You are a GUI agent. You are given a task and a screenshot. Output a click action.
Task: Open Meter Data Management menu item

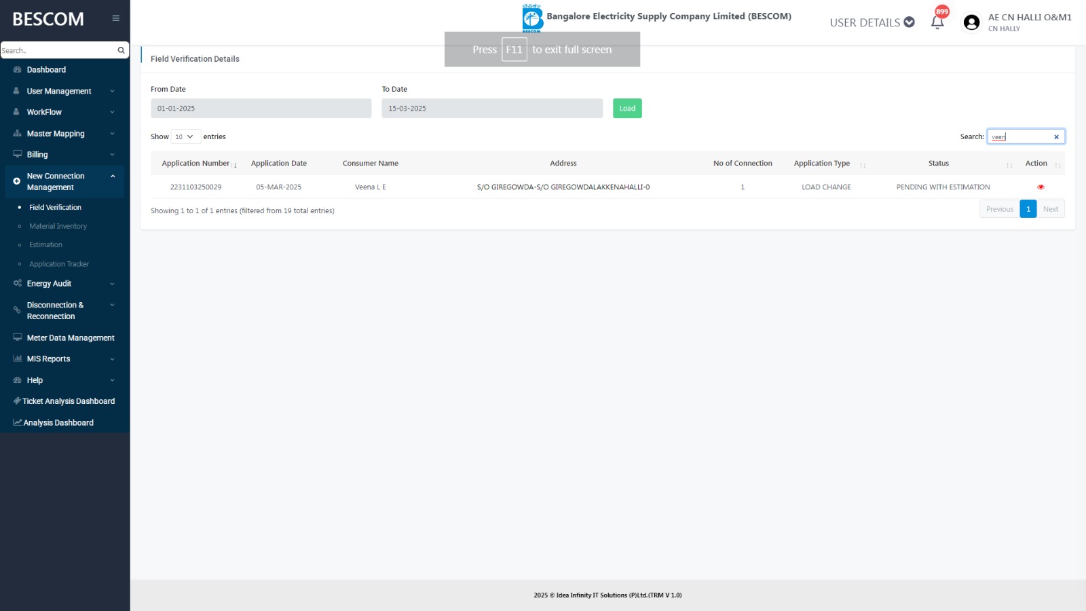[x=71, y=337]
